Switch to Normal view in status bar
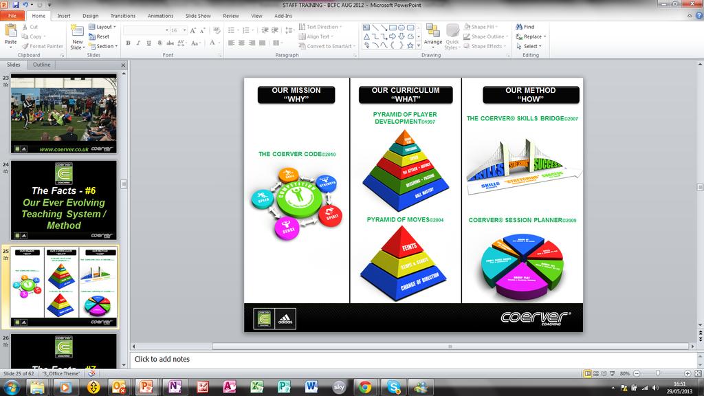This screenshot has height=396, width=704. [587, 373]
